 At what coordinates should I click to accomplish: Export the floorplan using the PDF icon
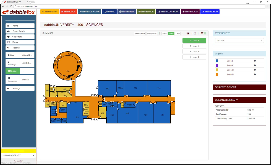coord(195,33)
